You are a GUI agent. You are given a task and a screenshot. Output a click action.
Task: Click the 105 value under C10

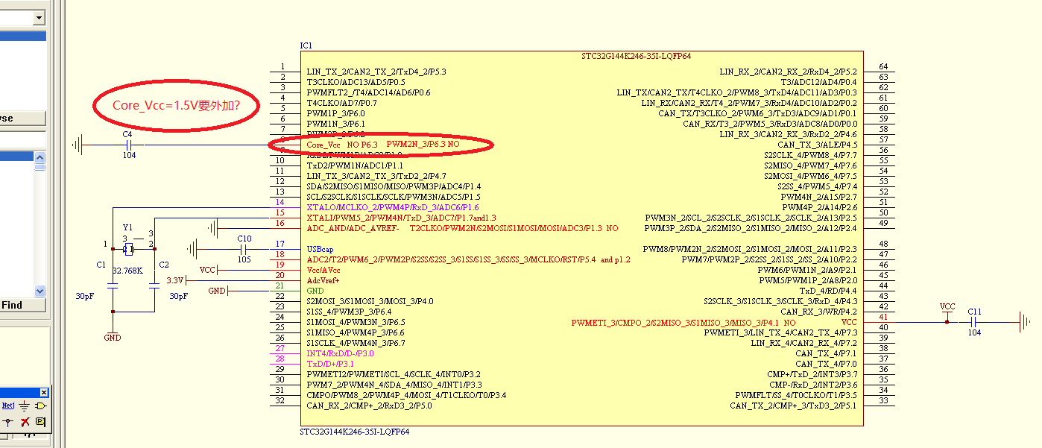pyautogui.click(x=244, y=259)
